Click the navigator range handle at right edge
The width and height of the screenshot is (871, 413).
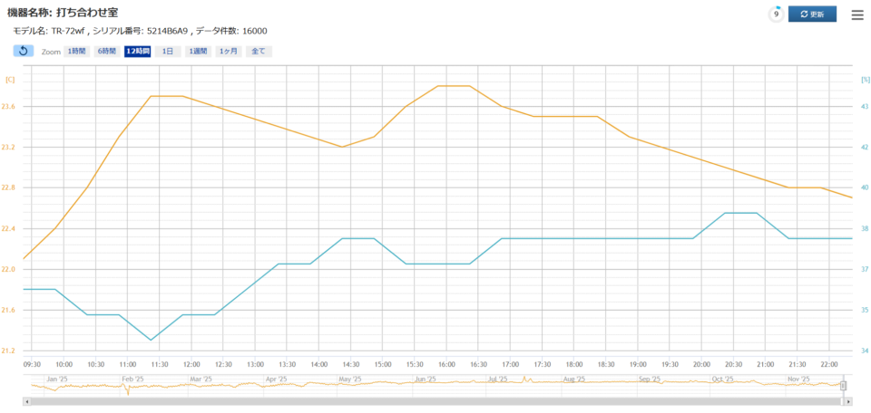[x=843, y=385]
